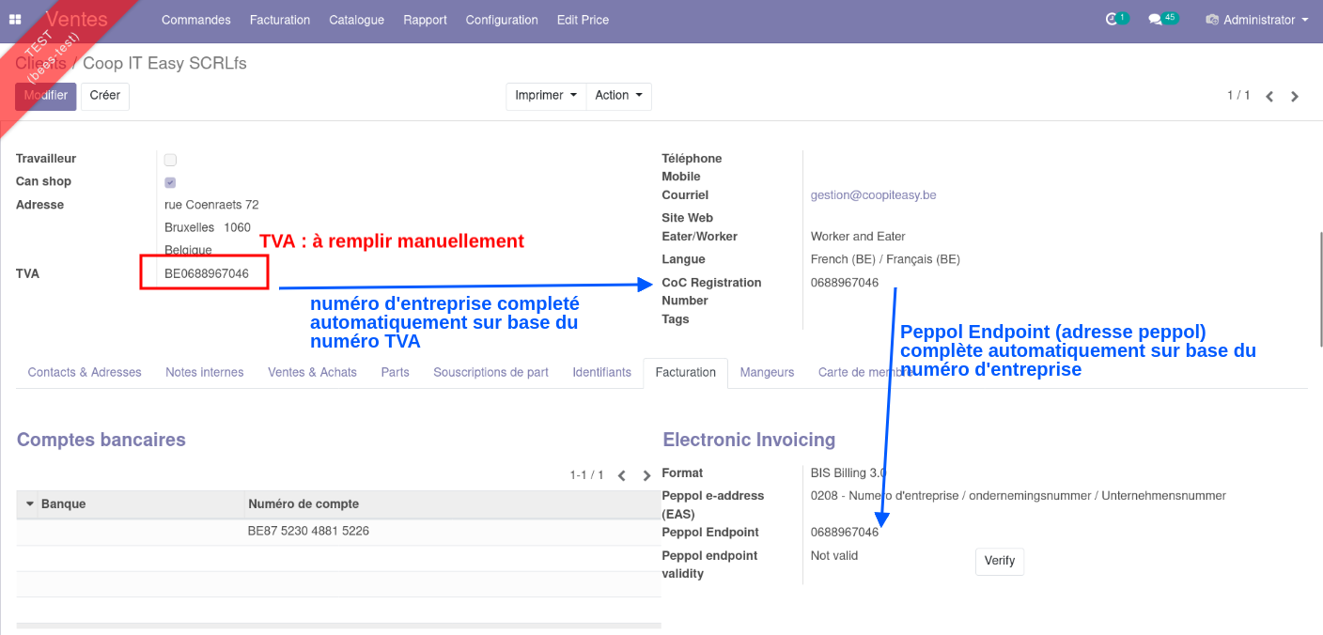Open the apps grid menu icon

pyautogui.click(x=15, y=20)
